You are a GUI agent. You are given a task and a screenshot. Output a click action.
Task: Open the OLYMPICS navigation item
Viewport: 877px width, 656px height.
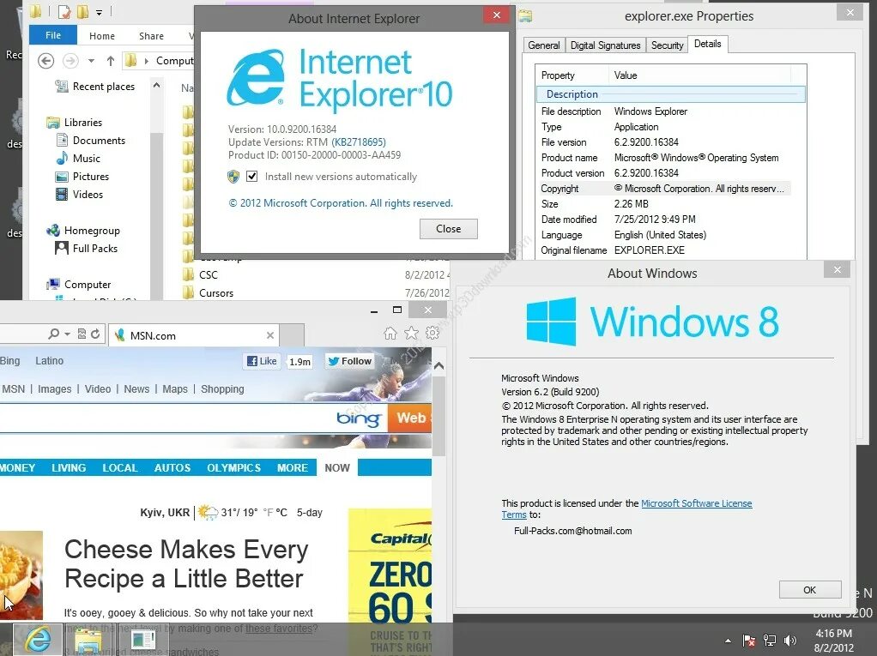click(x=233, y=467)
